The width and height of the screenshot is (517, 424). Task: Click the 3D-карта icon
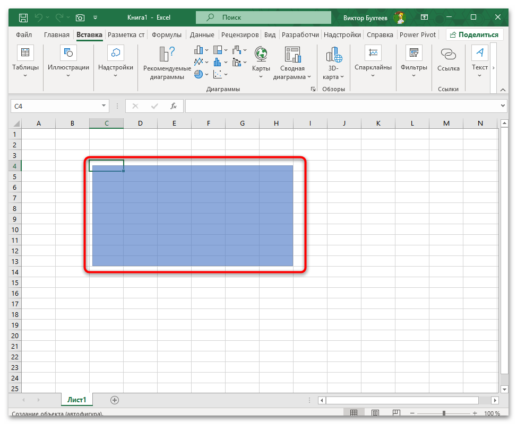(x=333, y=55)
